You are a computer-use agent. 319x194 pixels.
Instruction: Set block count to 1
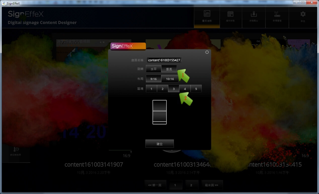(x=151, y=89)
